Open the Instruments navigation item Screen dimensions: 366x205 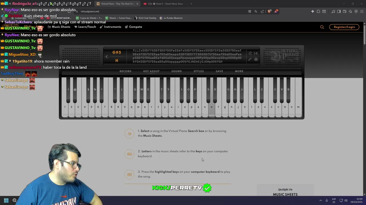click(110, 27)
